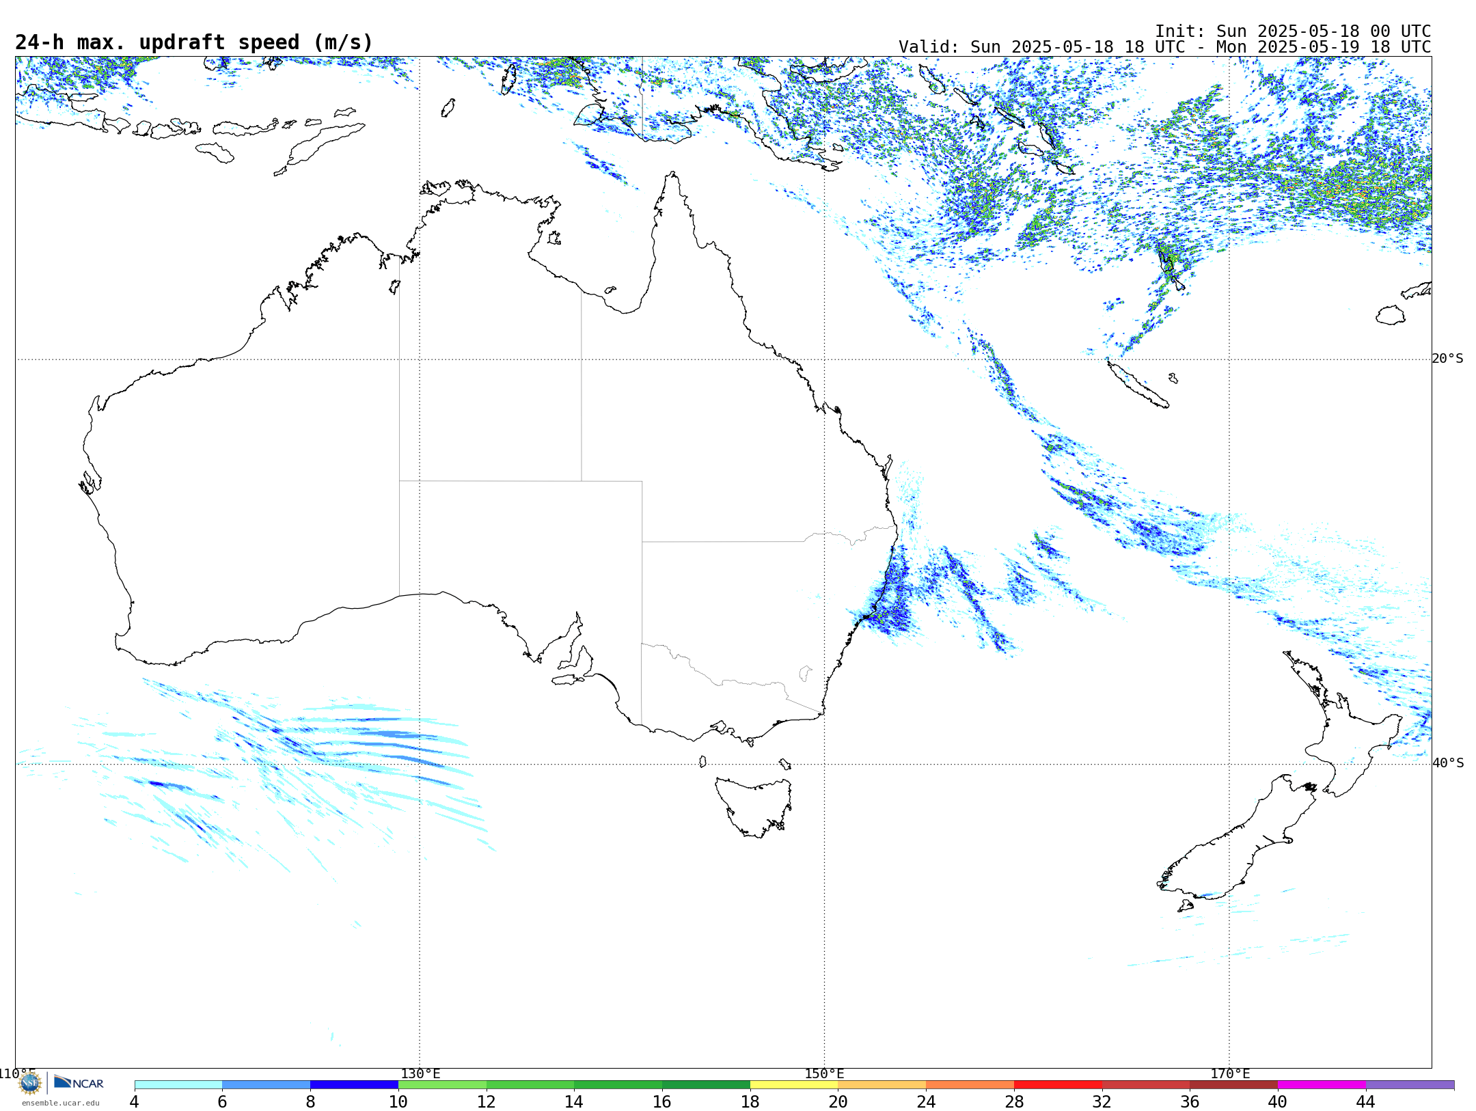The image size is (1476, 1111).
Task: Click the 'Init: Sun 2025-05-18 00 UTC' text
Action: point(1293,31)
